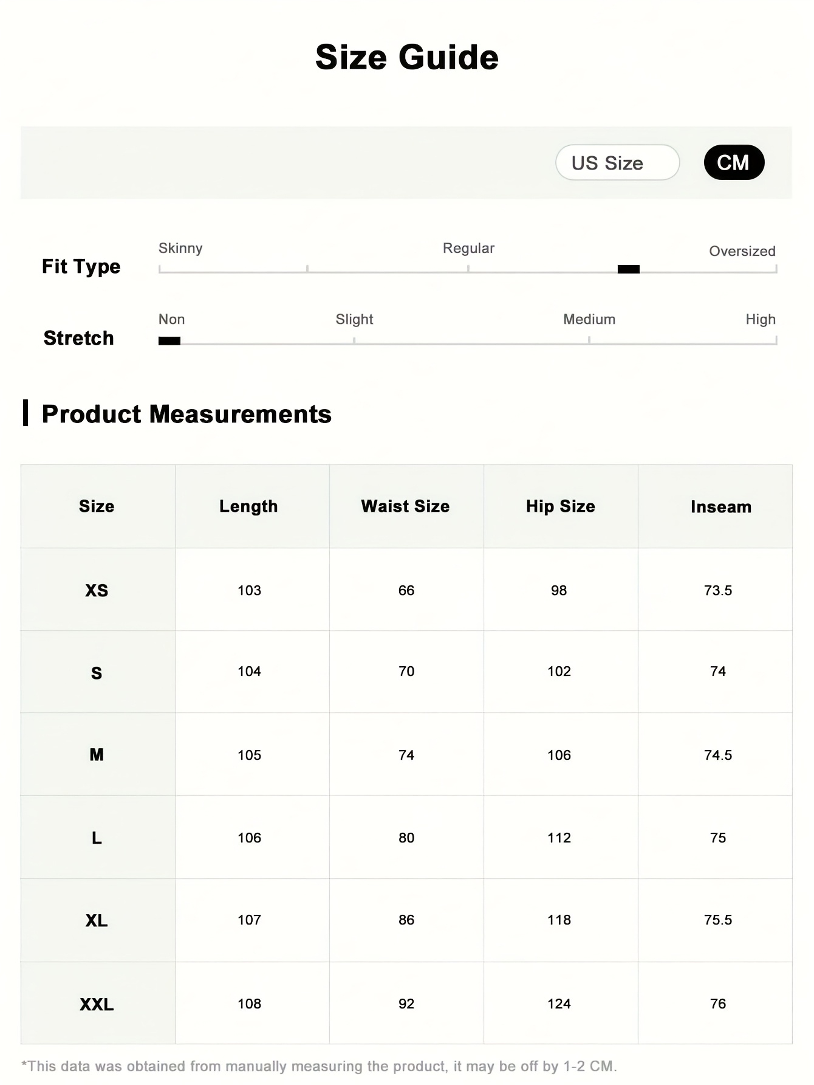Click the Regular fit label
Viewport: 814px width, 1085px height.
coord(468,248)
